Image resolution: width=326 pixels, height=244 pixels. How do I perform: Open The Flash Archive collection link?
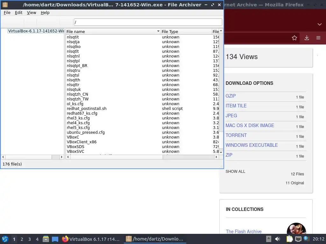[244, 232]
